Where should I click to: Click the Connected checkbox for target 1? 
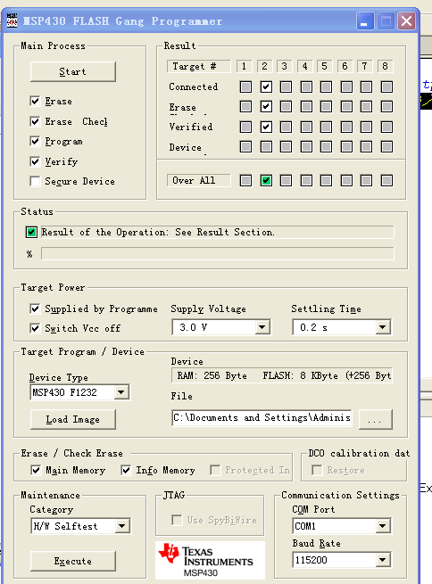(245, 86)
